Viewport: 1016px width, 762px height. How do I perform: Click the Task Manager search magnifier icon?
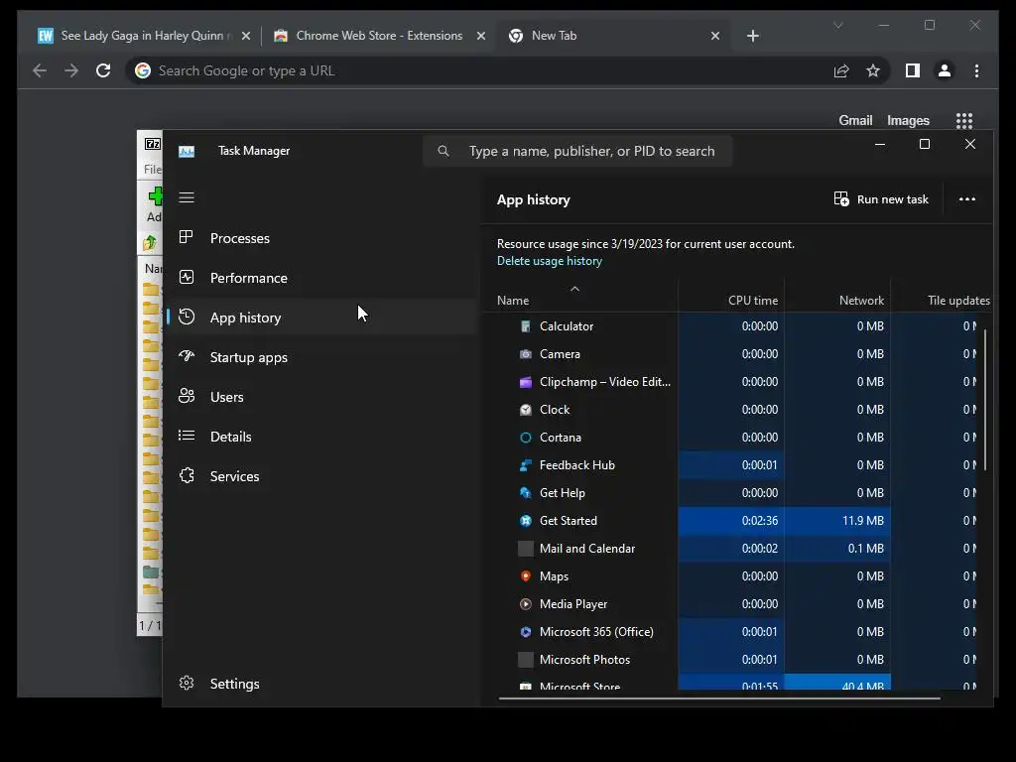[444, 151]
